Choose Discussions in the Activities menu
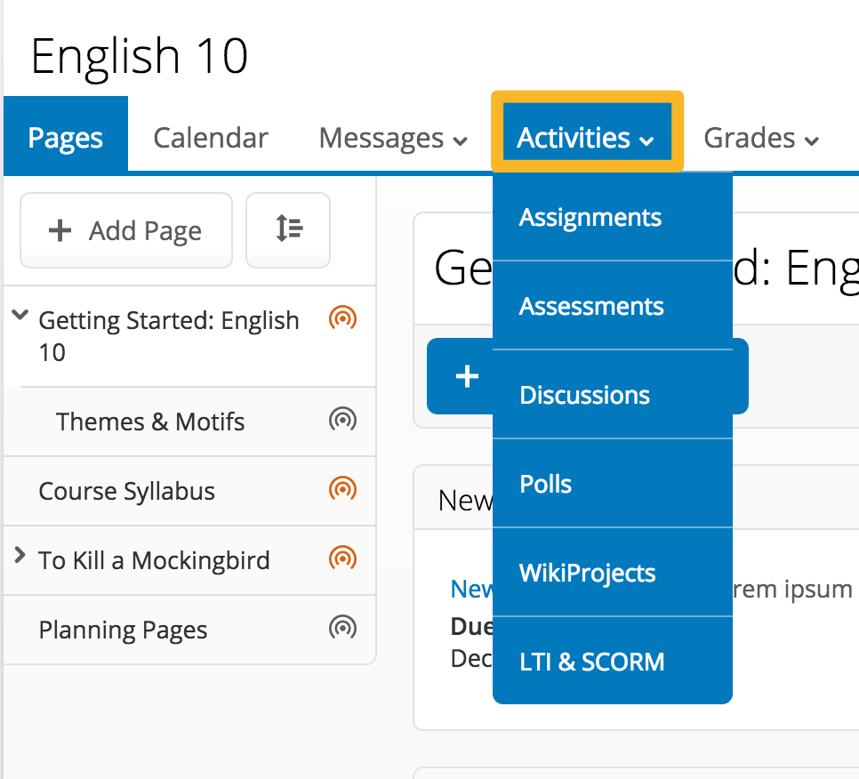 613,395
